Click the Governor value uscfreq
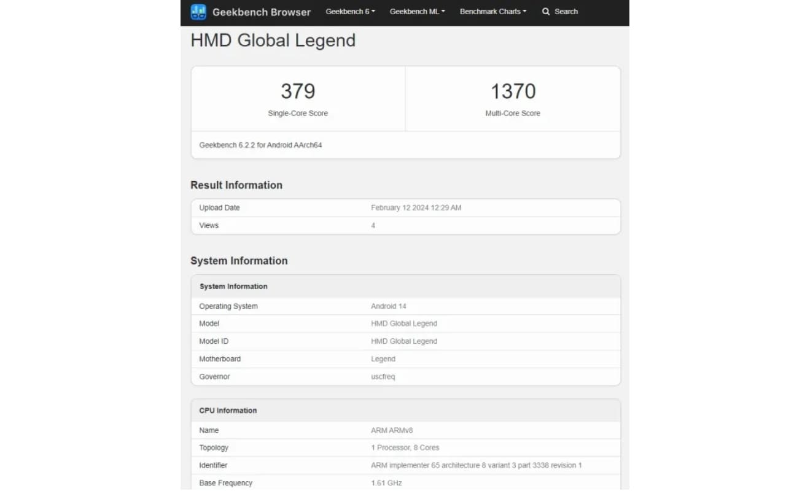The height and width of the screenshot is (491, 786). [x=383, y=377]
